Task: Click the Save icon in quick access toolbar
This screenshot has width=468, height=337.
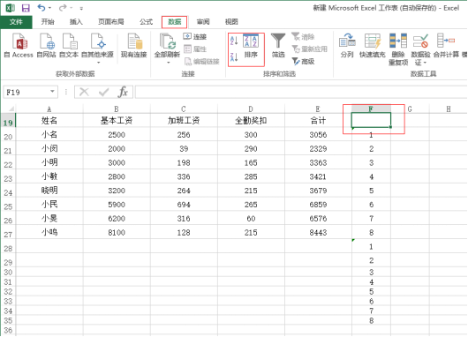Action: [x=26, y=8]
